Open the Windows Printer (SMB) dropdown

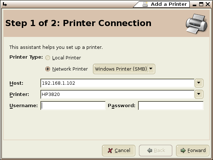click(124, 69)
